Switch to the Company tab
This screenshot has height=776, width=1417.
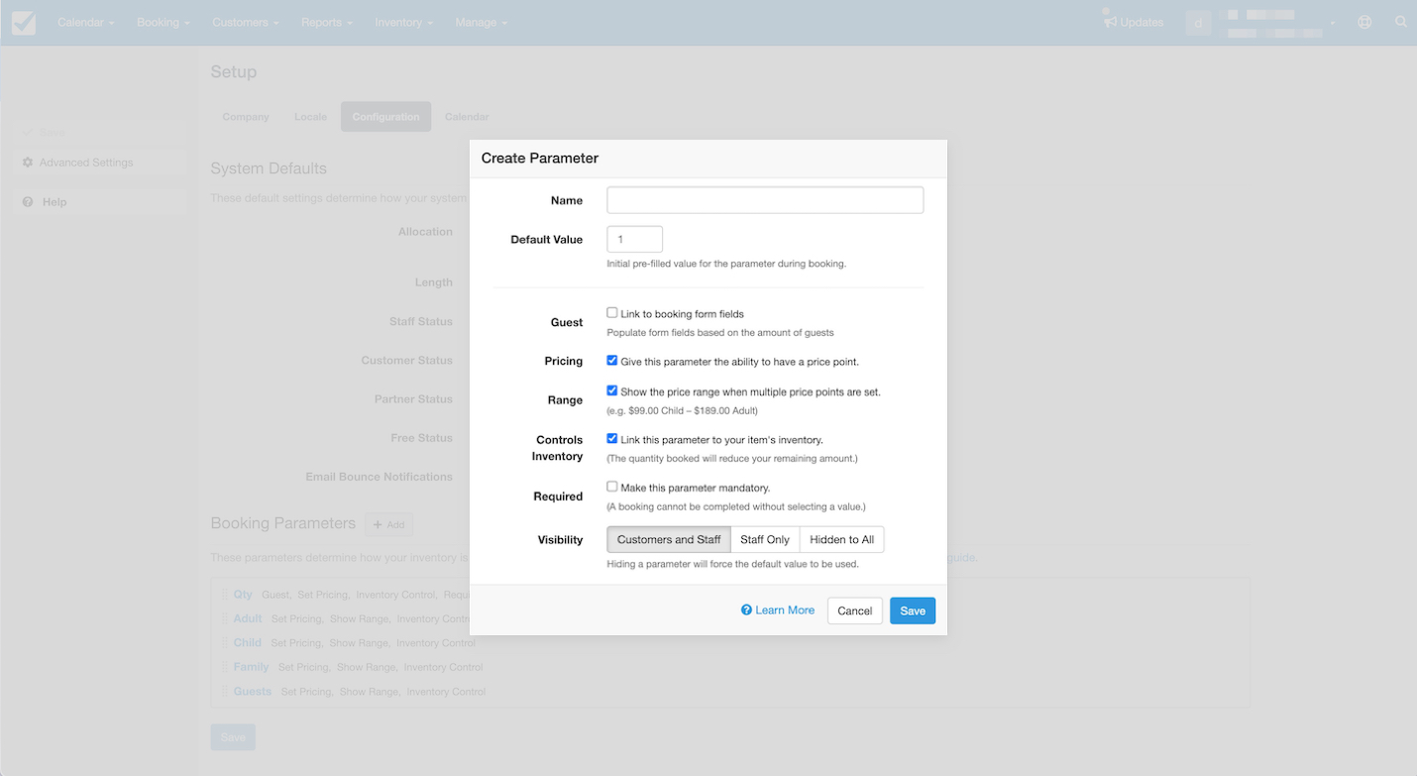246,117
